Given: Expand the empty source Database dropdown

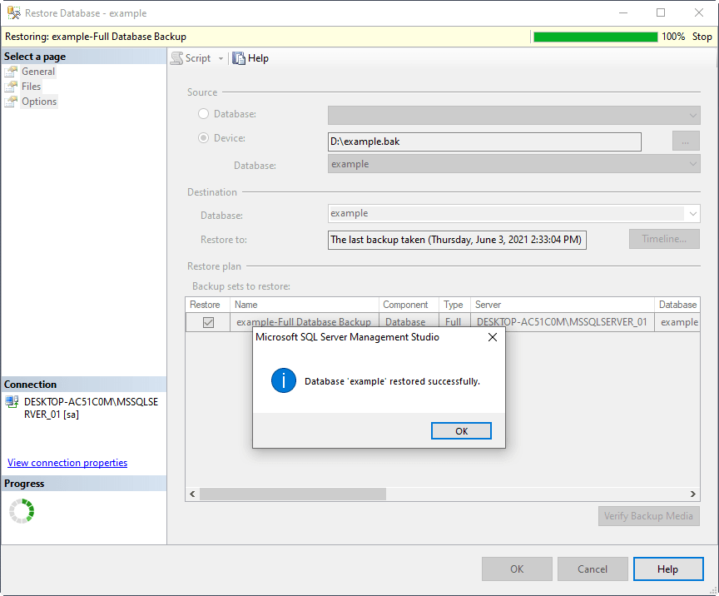Looking at the screenshot, I should tap(693, 116).
